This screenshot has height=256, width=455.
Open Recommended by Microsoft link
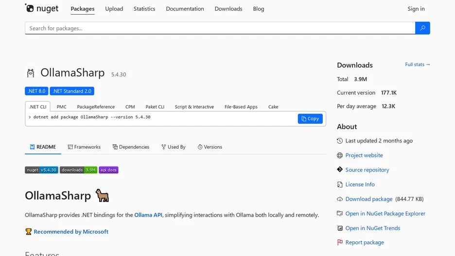pyautogui.click(x=71, y=232)
